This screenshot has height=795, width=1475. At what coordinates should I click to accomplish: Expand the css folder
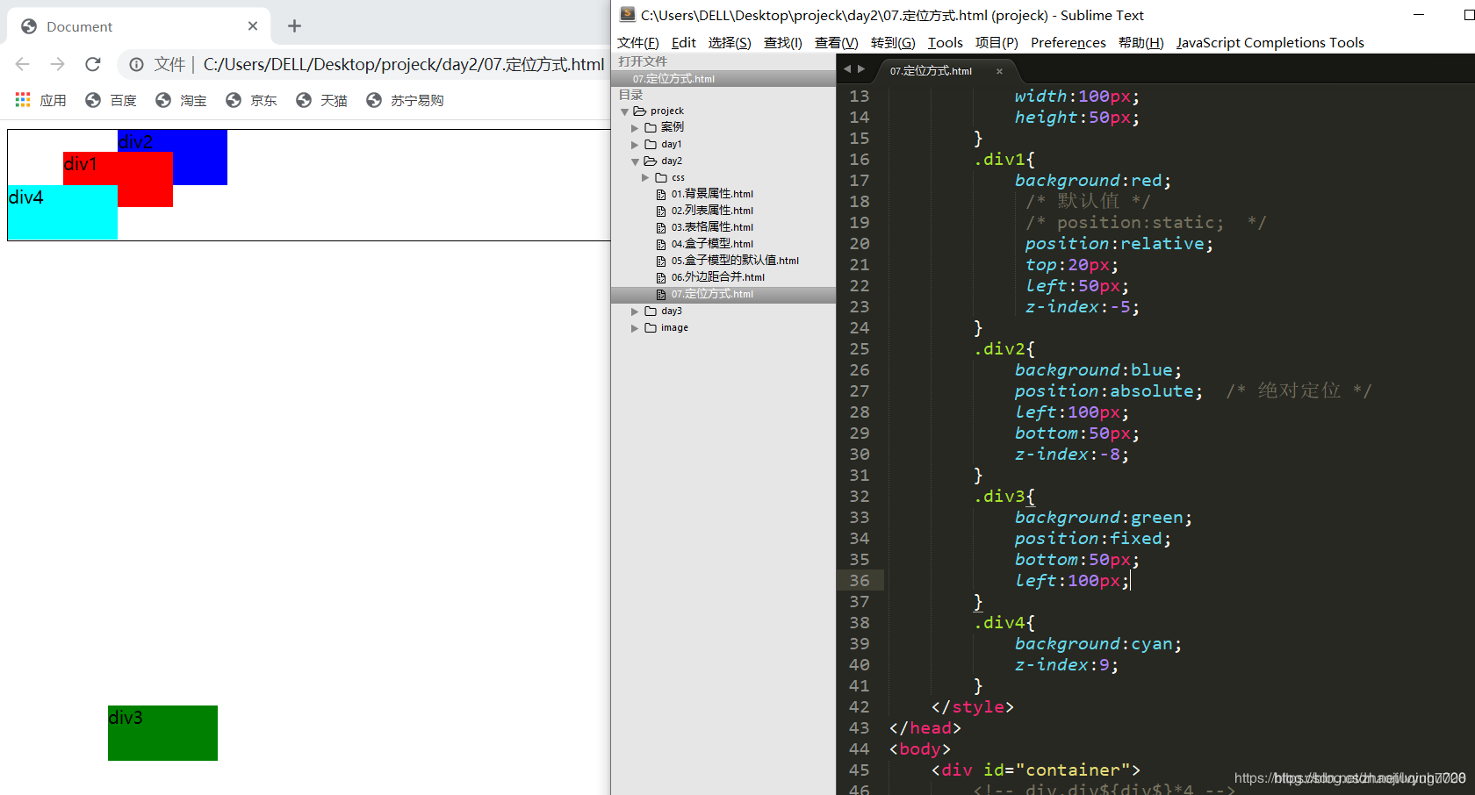(645, 178)
